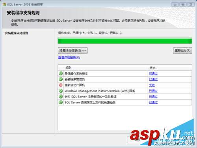Viewport: 197px width, 148px height.
Task: Click the green check icon beside 安装程序管理员
Action: [x=61, y=79]
